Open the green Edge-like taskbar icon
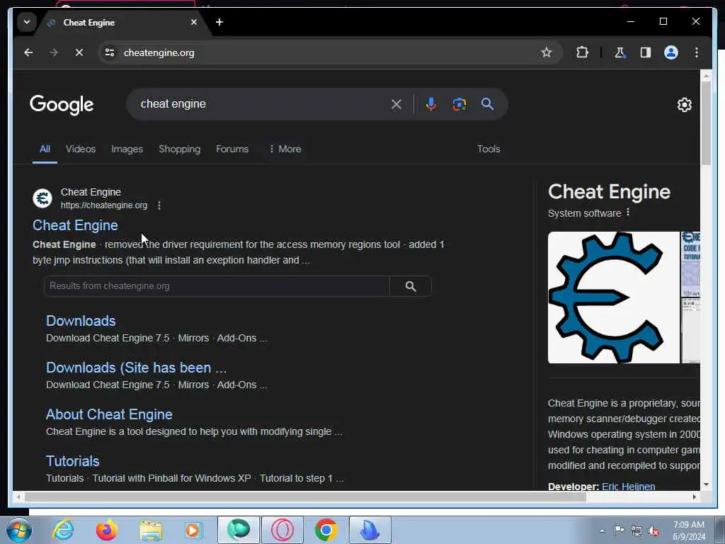725x544 pixels. click(x=239, y=530)
